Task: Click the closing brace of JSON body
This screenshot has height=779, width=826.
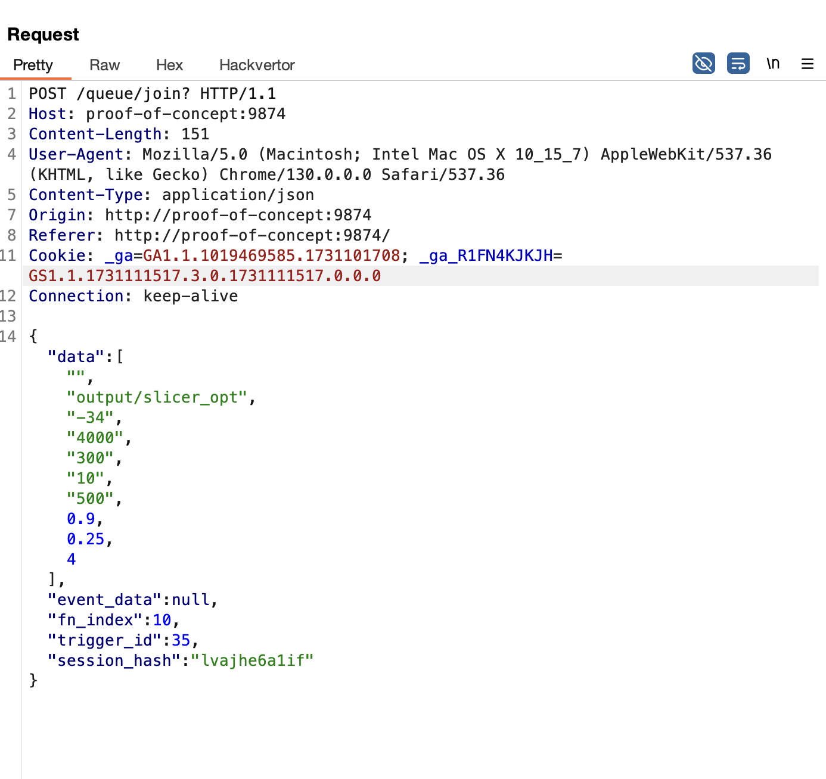Action: [x=33, y=681]
